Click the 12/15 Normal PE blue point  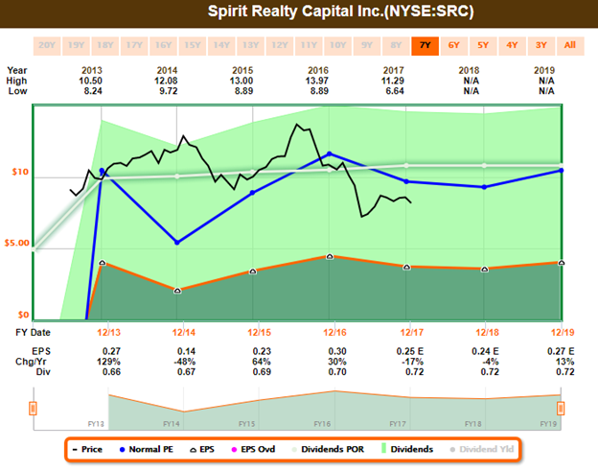[x=252, y=193]
